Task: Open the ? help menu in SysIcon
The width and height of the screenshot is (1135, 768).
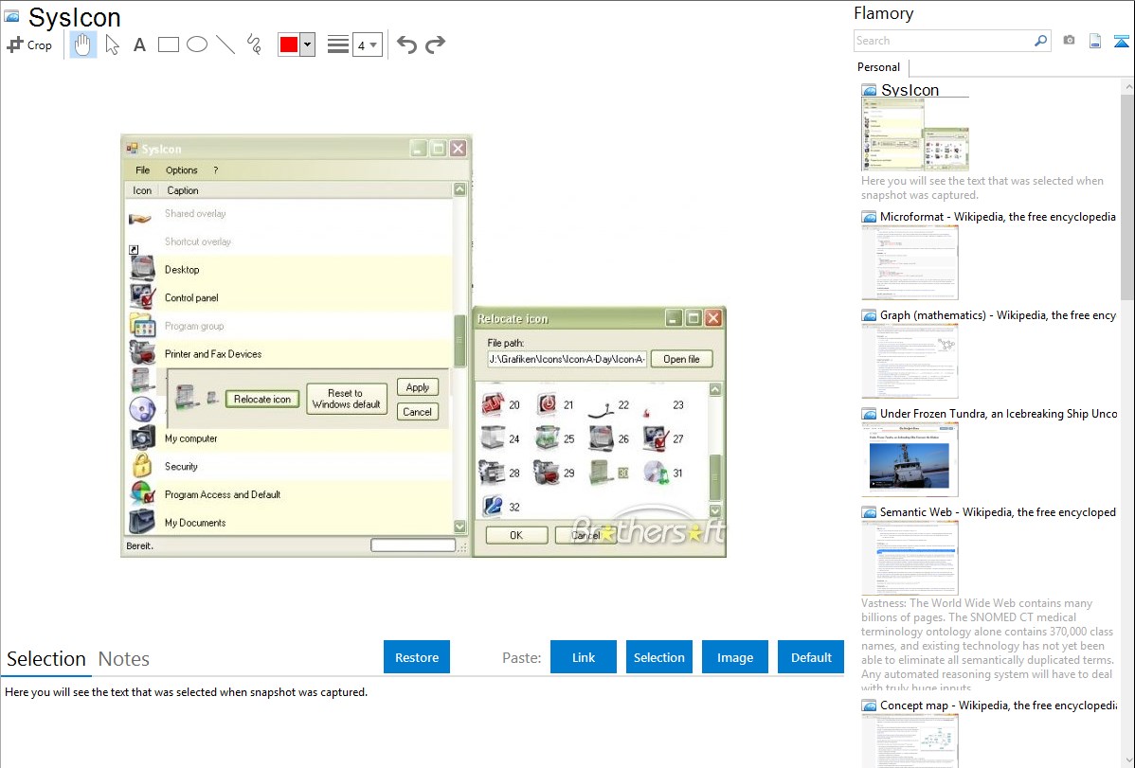Action: click(216, 170)
